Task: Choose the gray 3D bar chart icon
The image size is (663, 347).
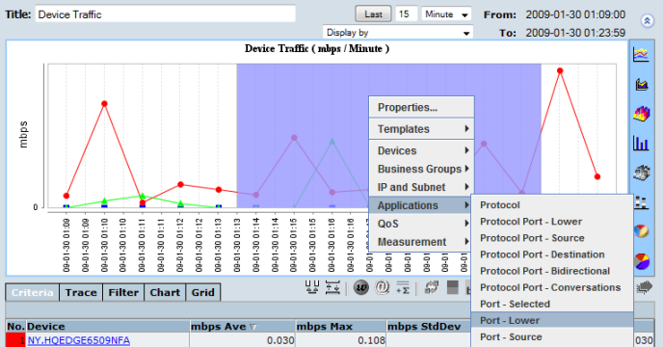Action: (x=642, y=173)
